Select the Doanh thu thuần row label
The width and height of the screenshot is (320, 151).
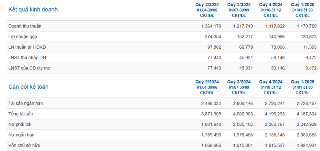tap(25, 26)
